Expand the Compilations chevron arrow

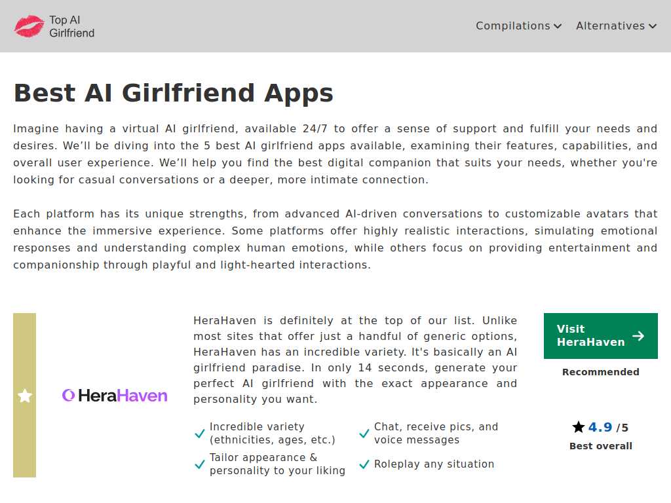[x=557, y=26]
